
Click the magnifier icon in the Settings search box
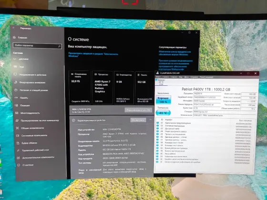click(59, 46)
